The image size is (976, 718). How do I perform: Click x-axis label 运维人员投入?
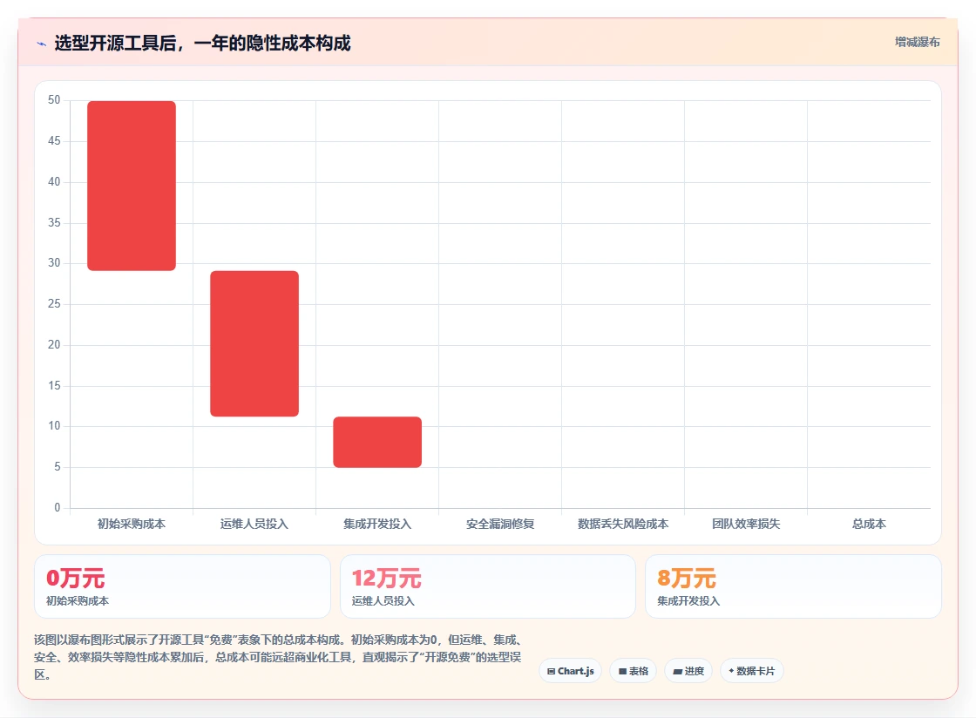pyautogui.click(x=254, y=524)
